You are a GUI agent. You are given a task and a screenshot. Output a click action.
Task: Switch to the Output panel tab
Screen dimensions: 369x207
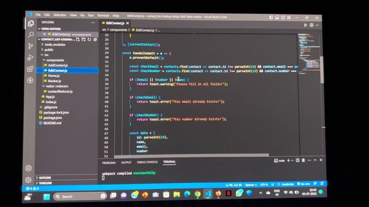point(126,162)
